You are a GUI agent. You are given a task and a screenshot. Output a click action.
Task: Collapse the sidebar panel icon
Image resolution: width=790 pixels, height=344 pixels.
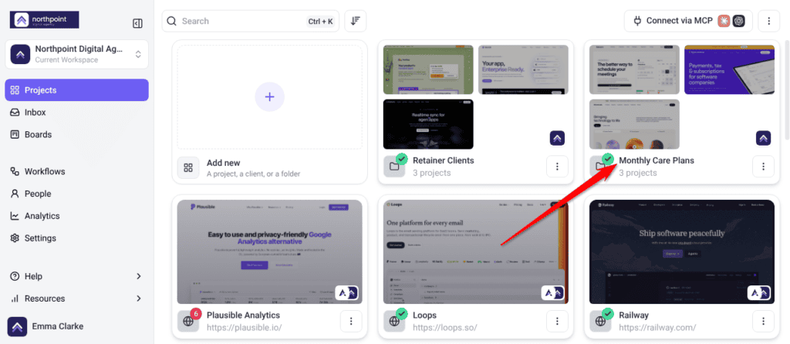[x=137, y=23]
